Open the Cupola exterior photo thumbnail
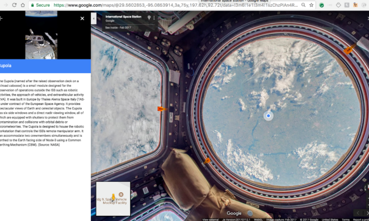The height and width of the screenshot is (221, 369). tap(41, 35)
